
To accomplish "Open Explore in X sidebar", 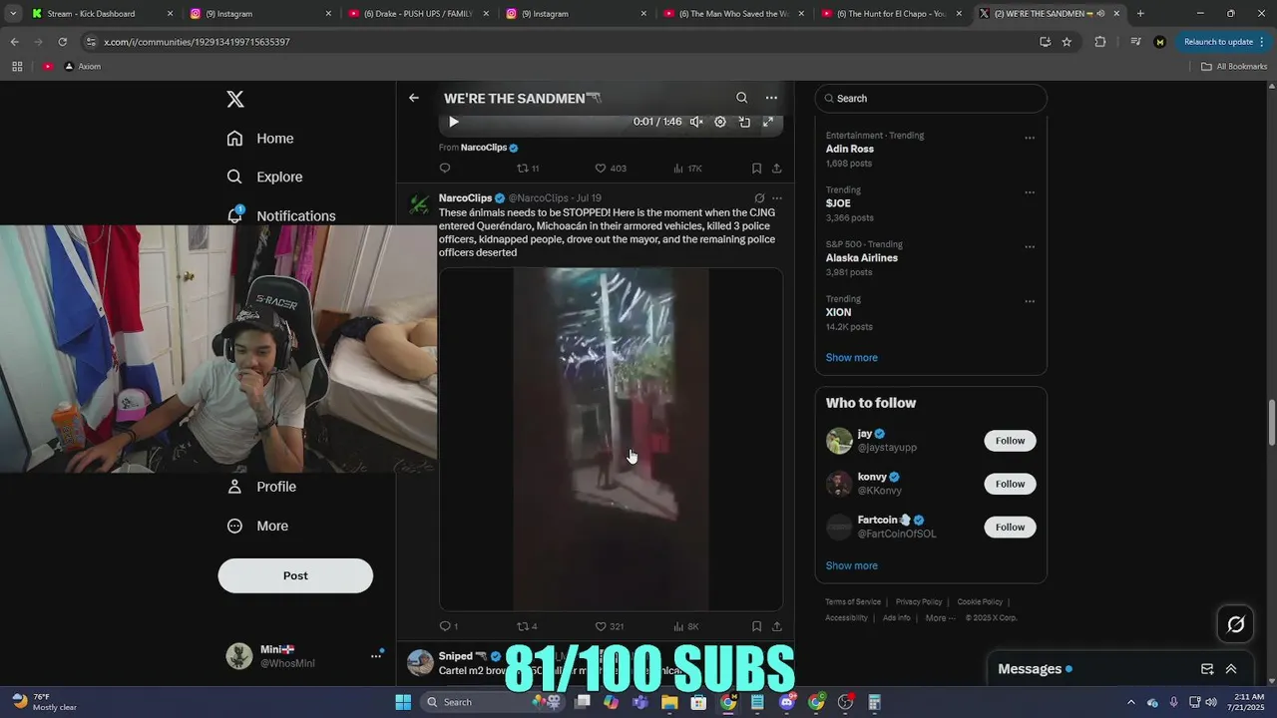I will [x=264, y=177].
